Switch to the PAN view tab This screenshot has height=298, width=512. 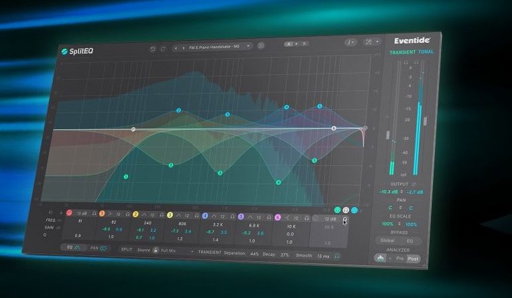[99, 248]
